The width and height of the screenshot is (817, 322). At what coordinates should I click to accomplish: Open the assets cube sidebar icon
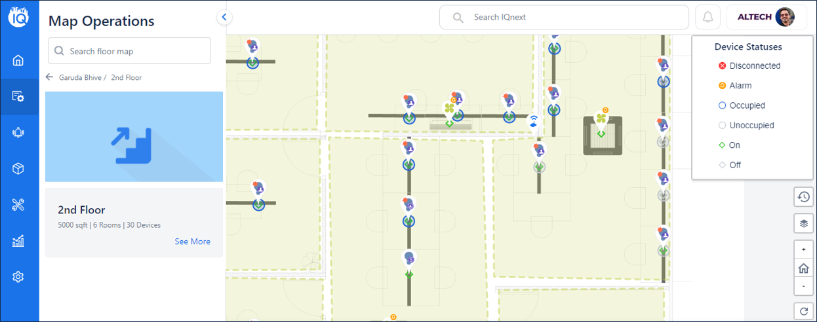[x=18, y=169]
